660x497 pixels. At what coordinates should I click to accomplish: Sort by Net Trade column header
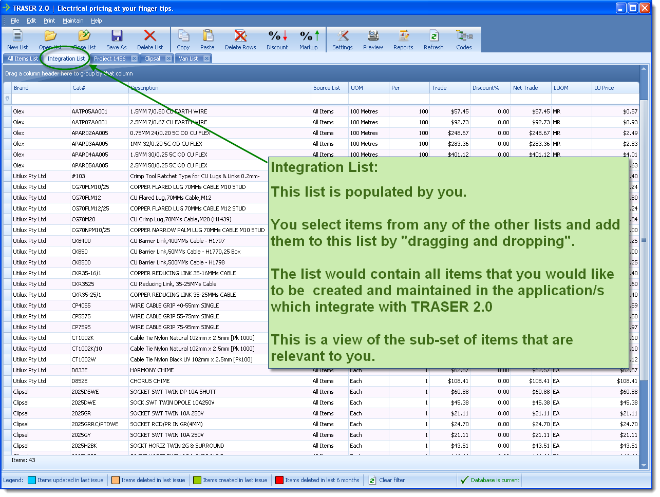(531, 88)
